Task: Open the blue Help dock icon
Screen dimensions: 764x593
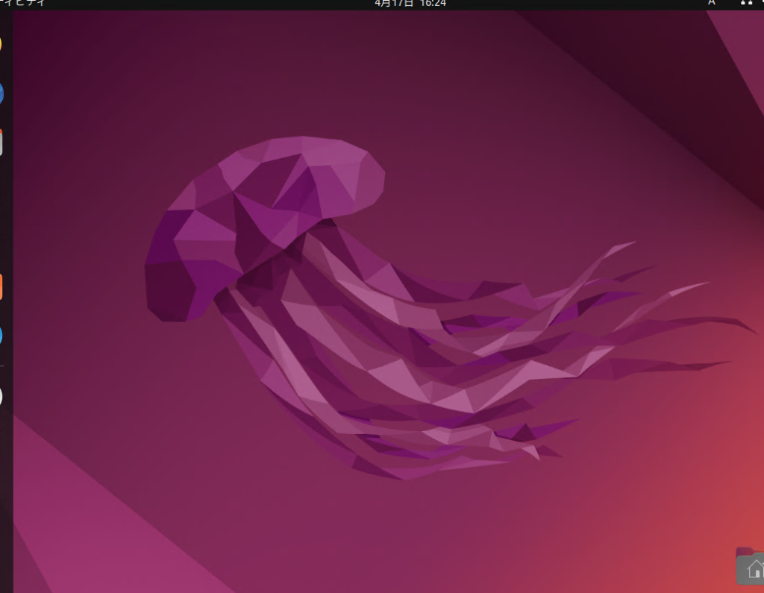Action: [1, 335]
